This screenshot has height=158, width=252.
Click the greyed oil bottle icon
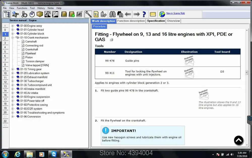104,14
